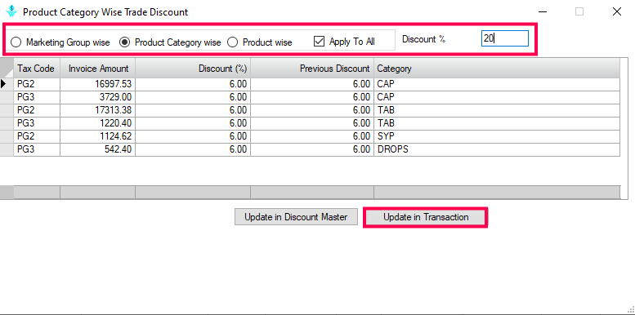Click PG2 tax code in 17313.38 row
Image resolution: width=635 pixels, height=315 pixels.
37,110
